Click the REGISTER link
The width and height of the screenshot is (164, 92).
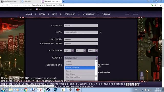pos(136,14)
